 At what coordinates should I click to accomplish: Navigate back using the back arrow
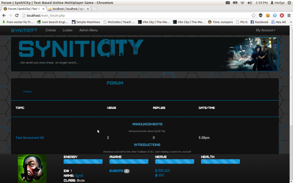click(x=4, y=16)
